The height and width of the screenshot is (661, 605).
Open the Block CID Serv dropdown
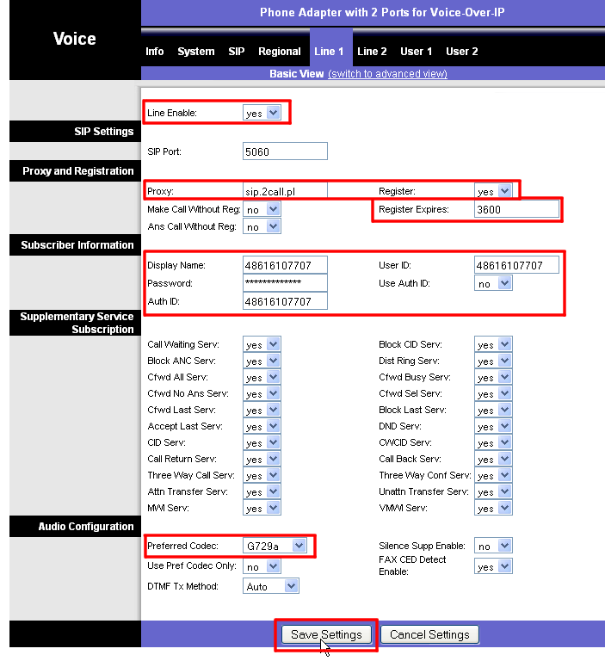click(x=493, y=344)
